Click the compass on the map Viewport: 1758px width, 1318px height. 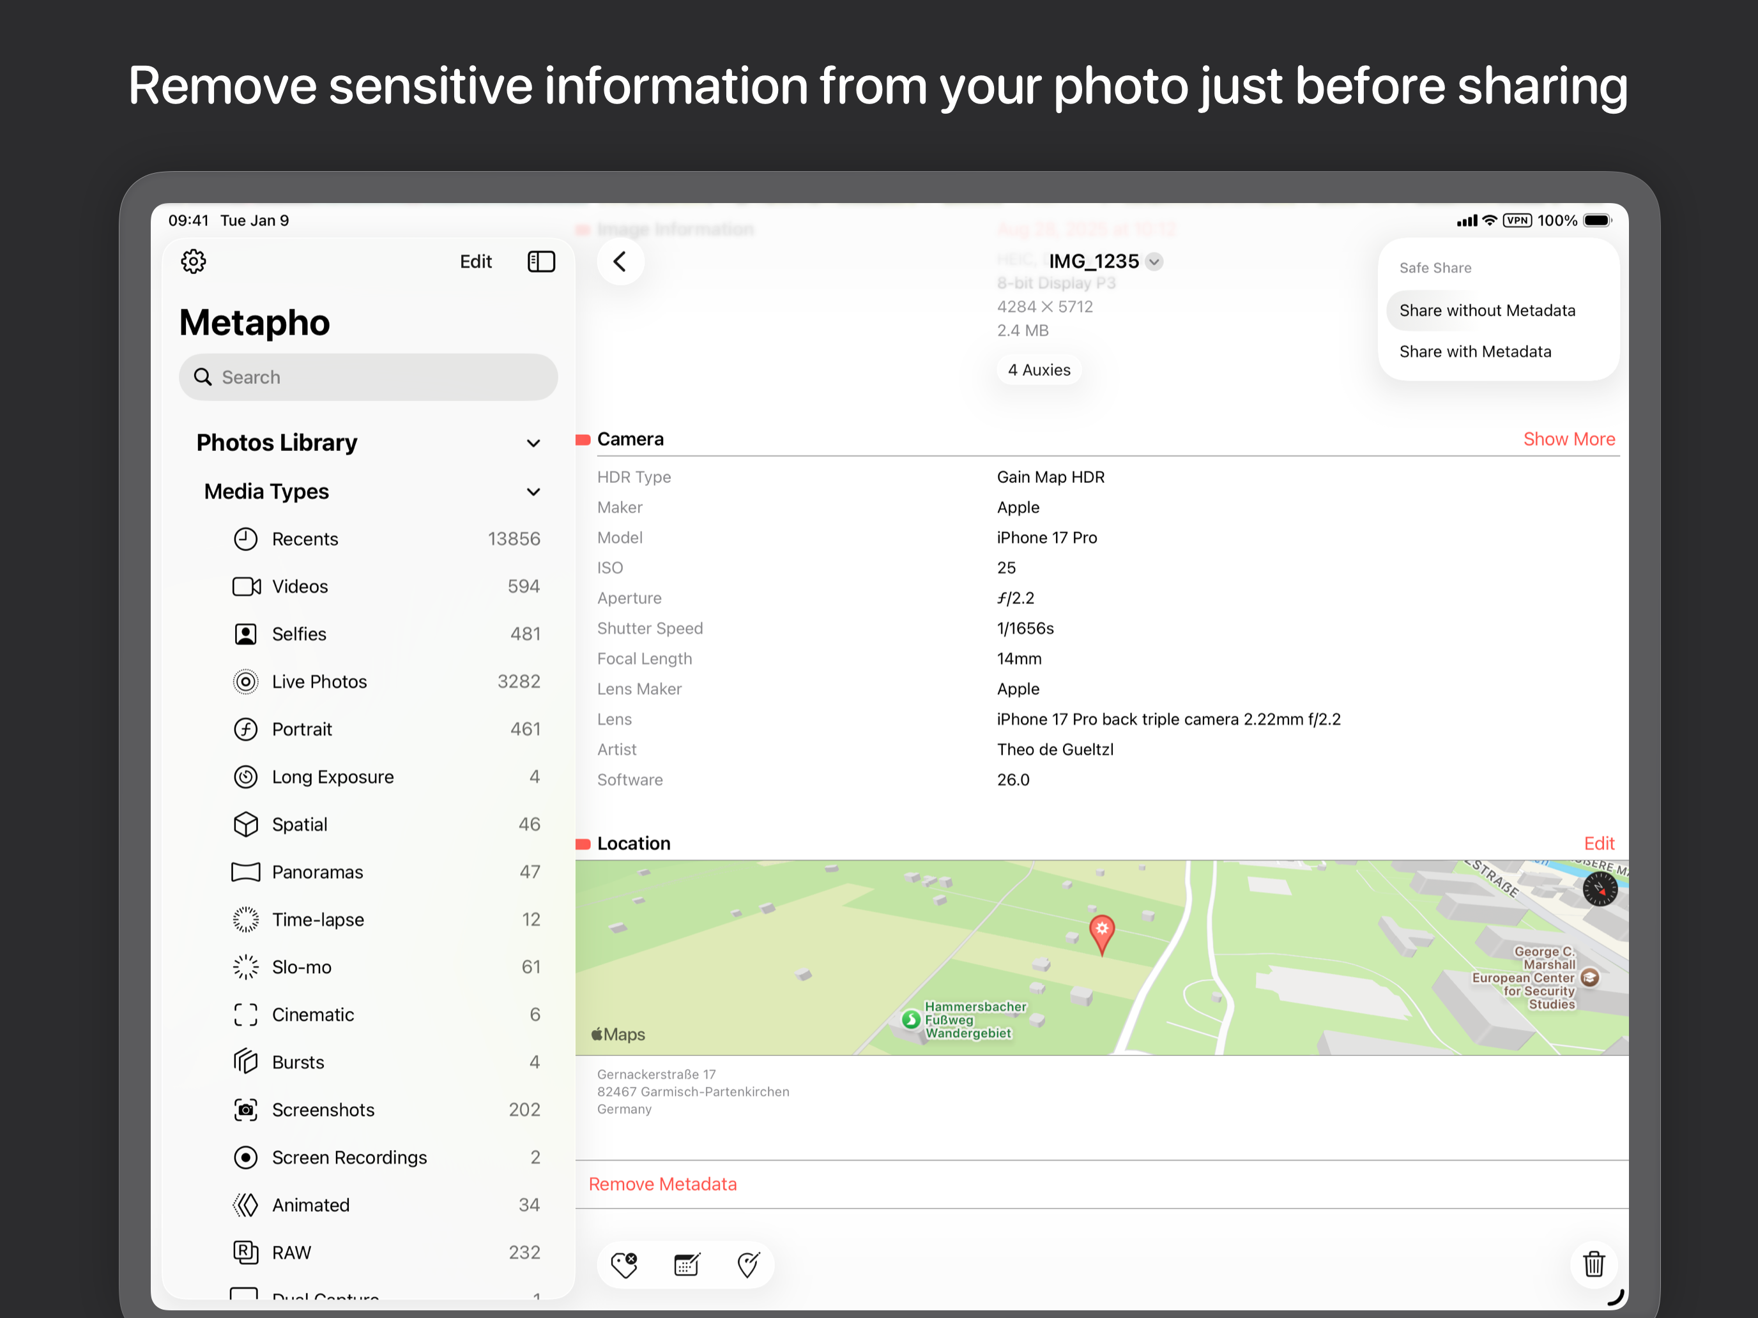pos(1599,889)
